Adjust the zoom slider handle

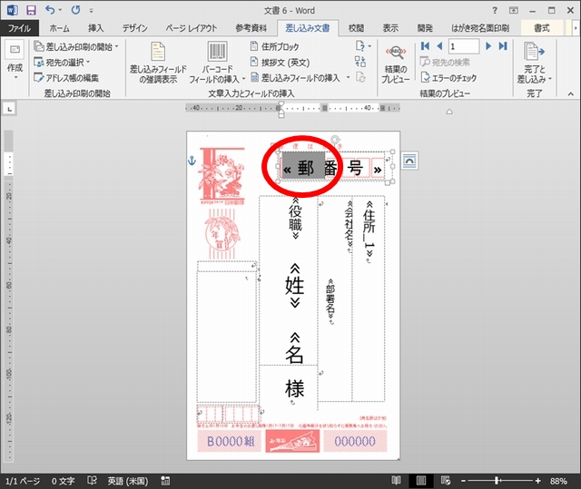(497, 481)
